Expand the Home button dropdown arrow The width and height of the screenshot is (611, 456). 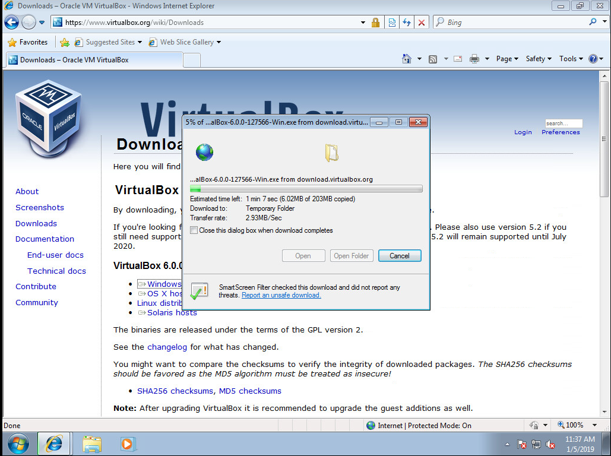pos(419,59)
